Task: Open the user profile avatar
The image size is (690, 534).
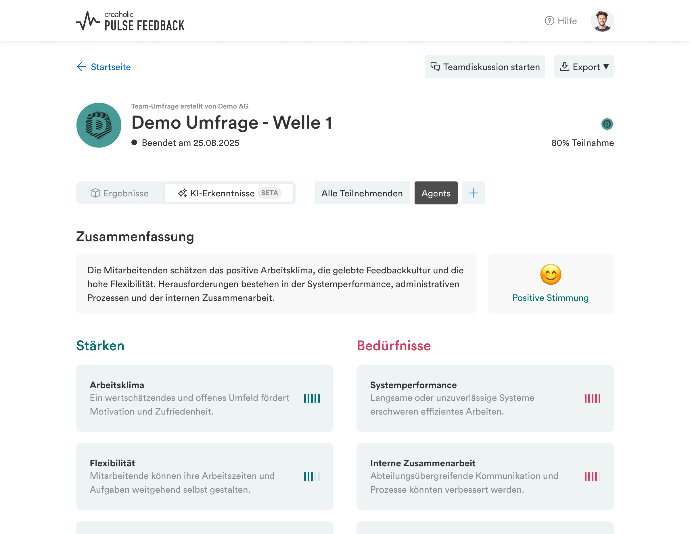Action: point(602,21)
